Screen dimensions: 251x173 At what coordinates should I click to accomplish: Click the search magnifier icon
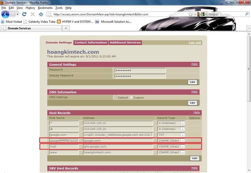pyautogui.click(x=247, y=14)
